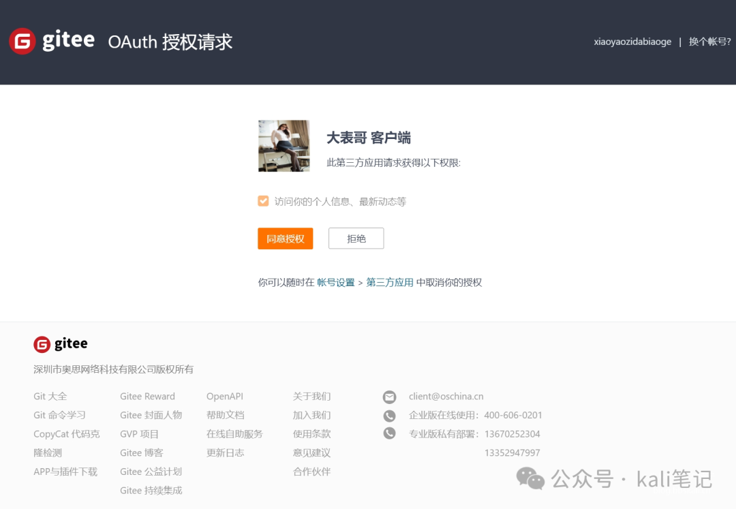Click the phone icon beside 13670252304
736x509 pixels.
click(389, 433)
